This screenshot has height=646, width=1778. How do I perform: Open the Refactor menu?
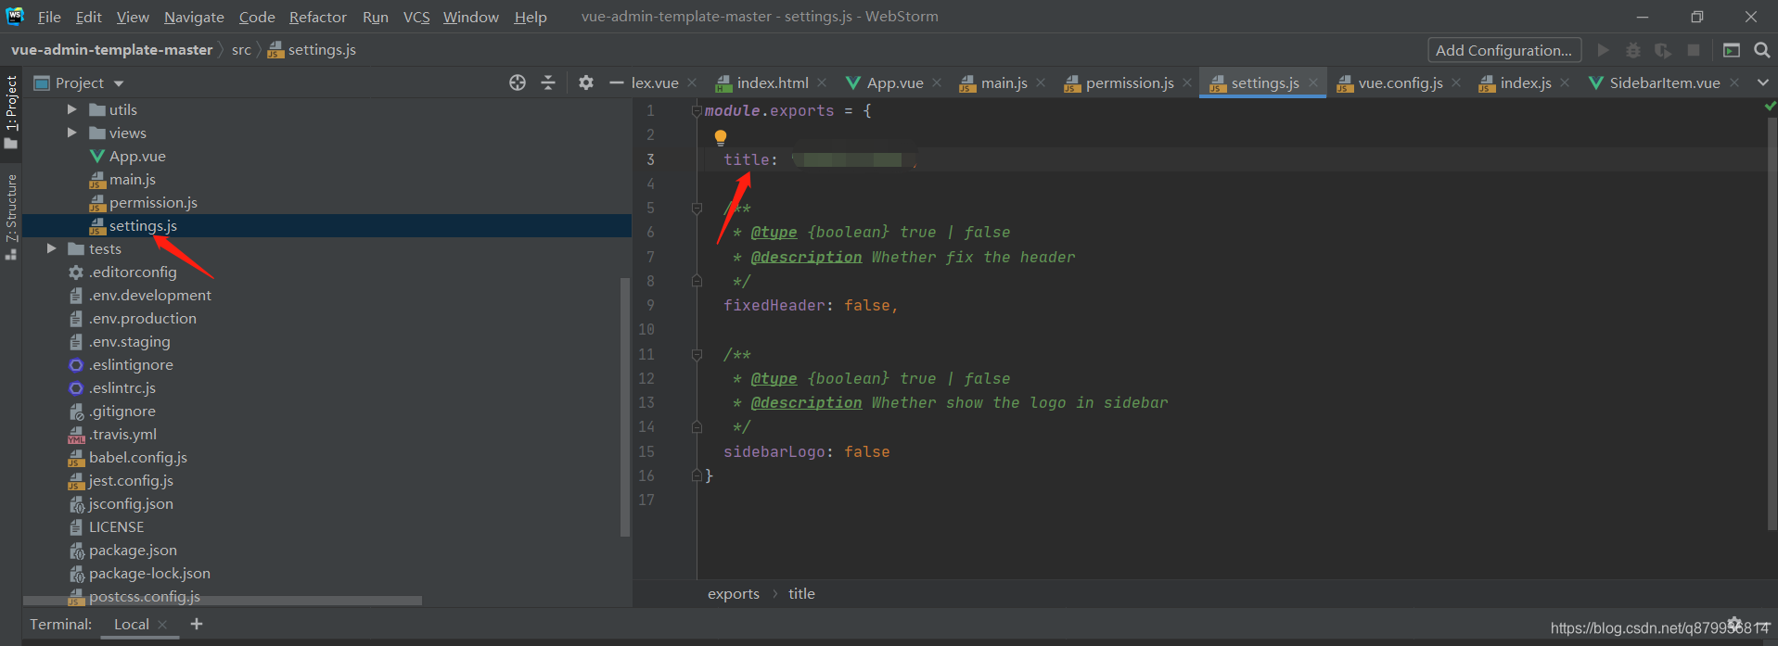[317, 17]
